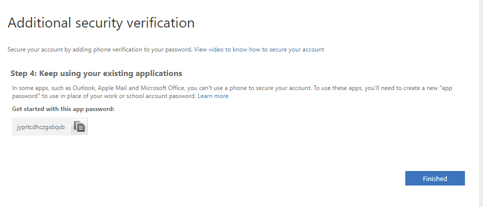483x207 pixels.
Task: Copy the app password to clipboard
Action: tap(79, 127)
